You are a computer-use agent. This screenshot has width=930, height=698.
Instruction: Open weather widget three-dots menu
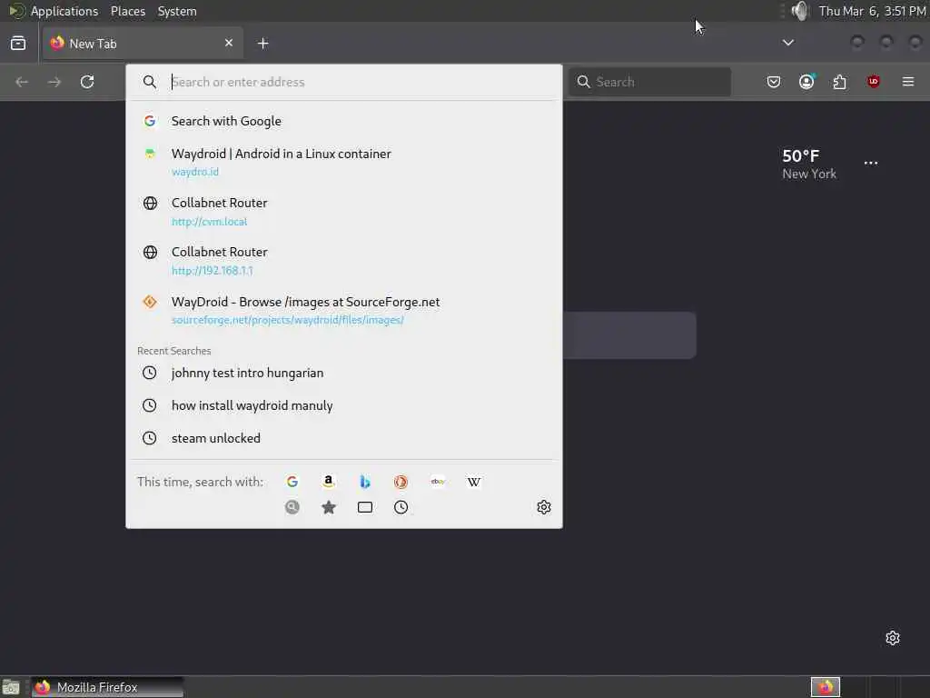click(871, 163)
